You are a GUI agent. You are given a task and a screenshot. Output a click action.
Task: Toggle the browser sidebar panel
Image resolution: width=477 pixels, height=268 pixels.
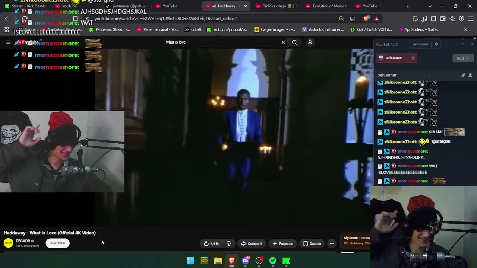[433, 19]
